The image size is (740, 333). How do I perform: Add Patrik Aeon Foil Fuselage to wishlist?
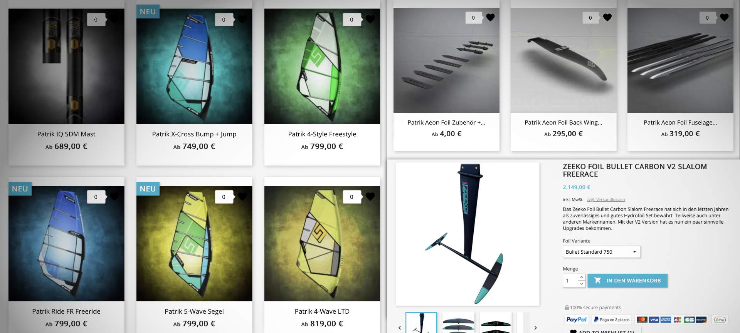[724, 17]
